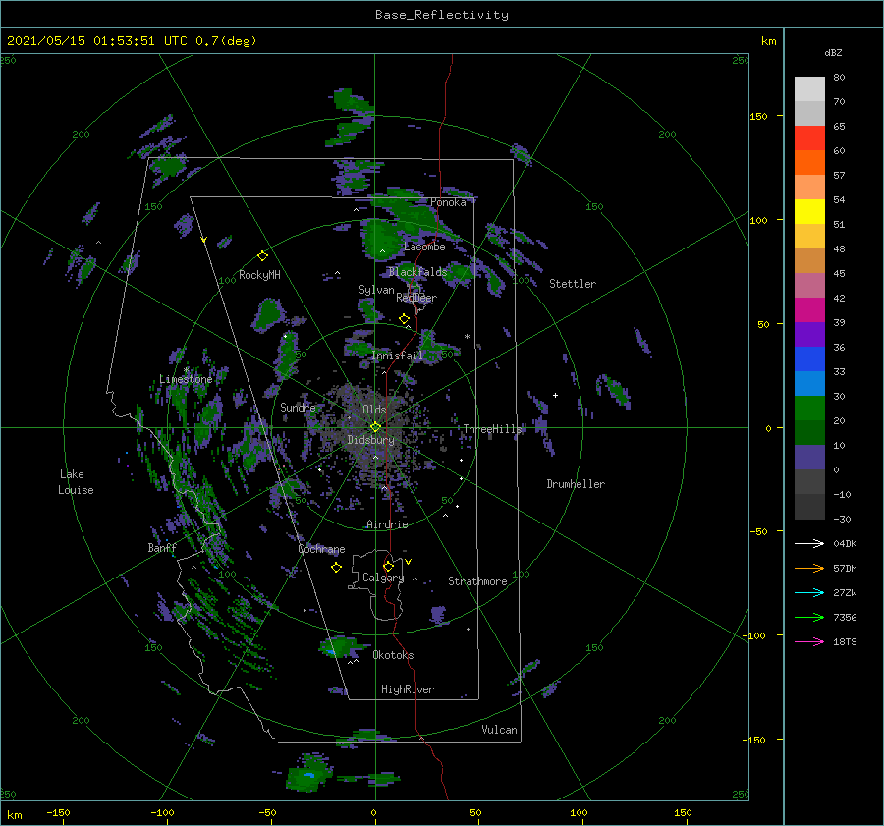
Task: Select the purple 10 dBZ color swatch
Action: [x=809, y=458]
